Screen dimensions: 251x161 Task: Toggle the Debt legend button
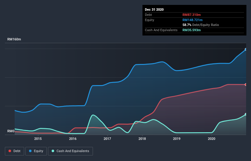coord(14,151)
